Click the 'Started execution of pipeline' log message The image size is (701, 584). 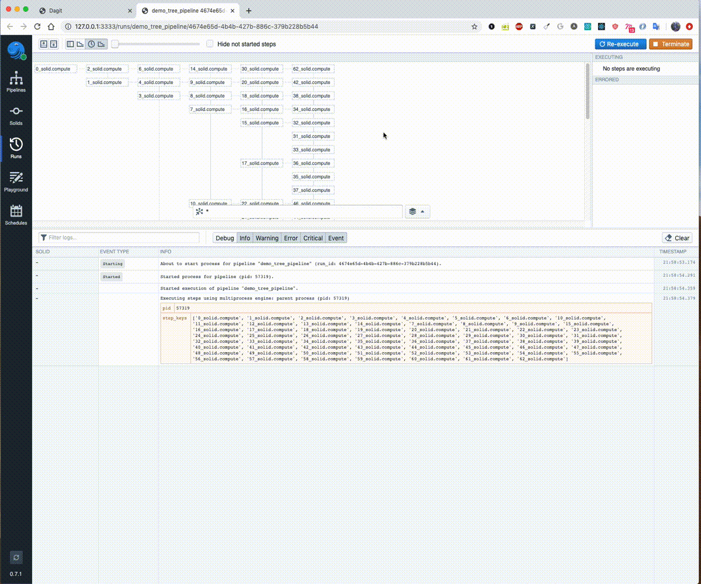tap(229, 288)
